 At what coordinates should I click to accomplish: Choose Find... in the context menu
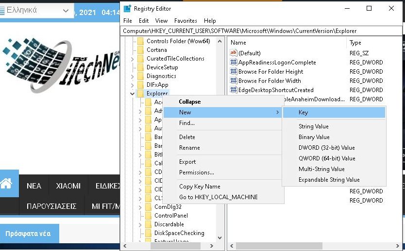coord(222,123)
